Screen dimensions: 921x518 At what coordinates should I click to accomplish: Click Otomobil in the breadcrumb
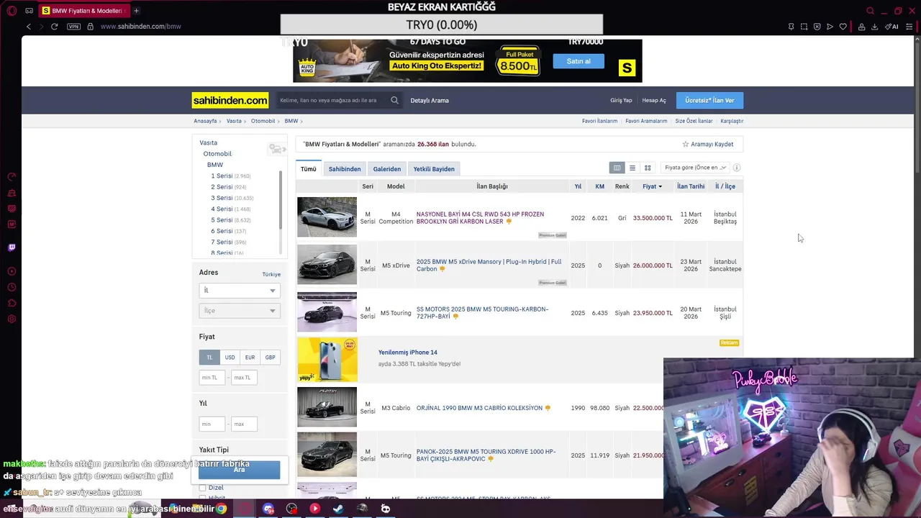263,122
